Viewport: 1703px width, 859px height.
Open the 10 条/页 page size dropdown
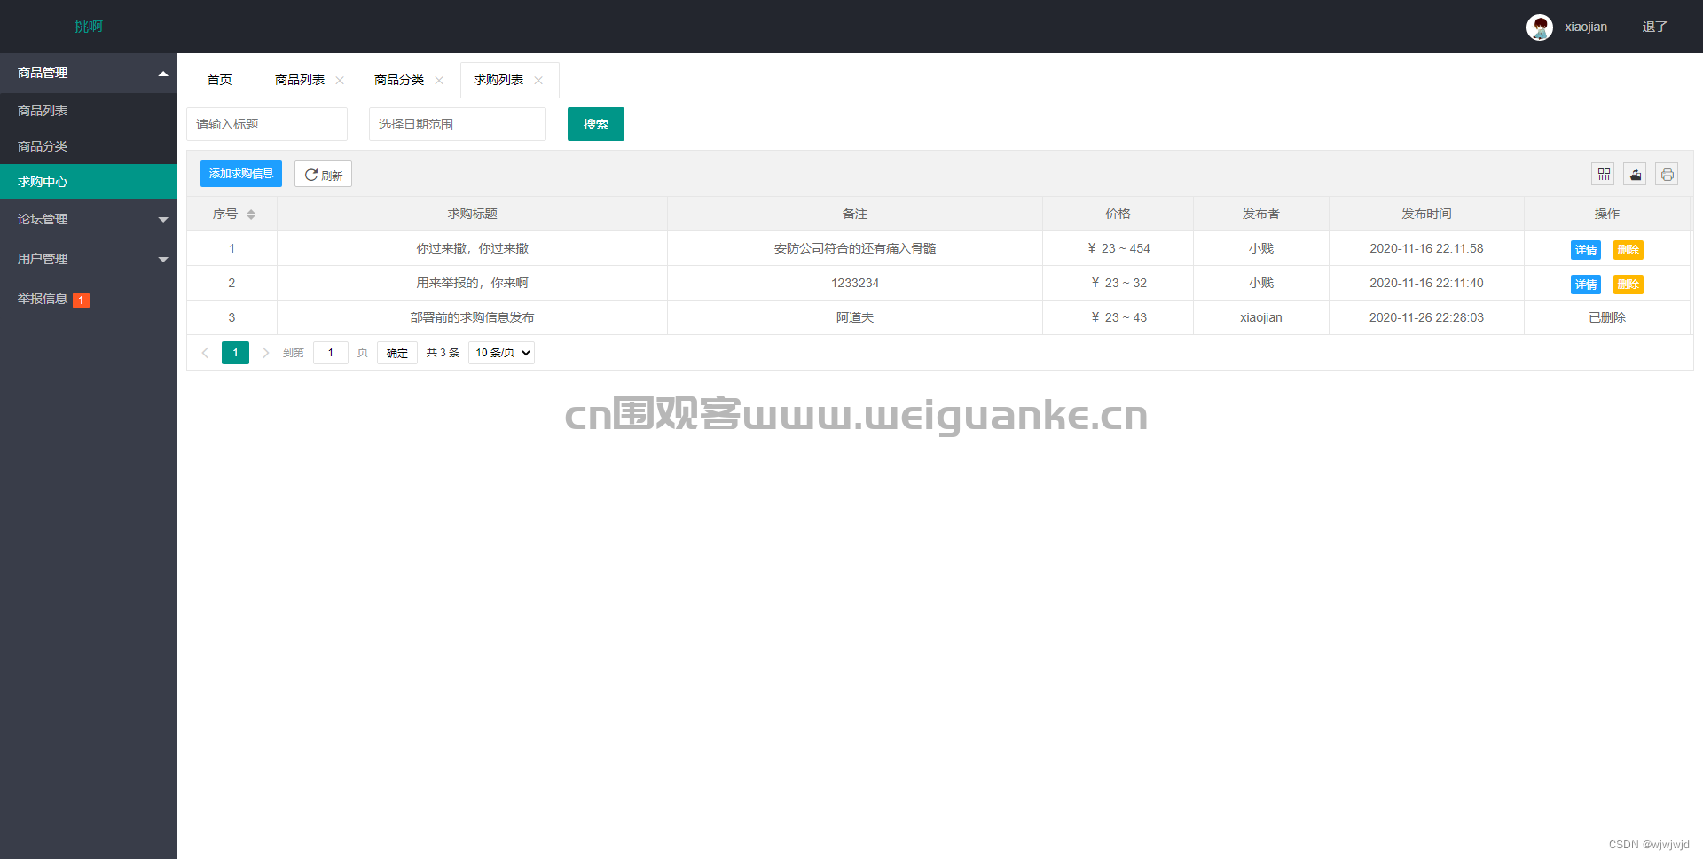point(502,353)
